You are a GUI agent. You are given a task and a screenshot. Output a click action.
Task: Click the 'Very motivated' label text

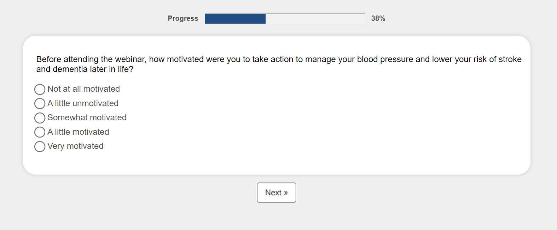75,146
